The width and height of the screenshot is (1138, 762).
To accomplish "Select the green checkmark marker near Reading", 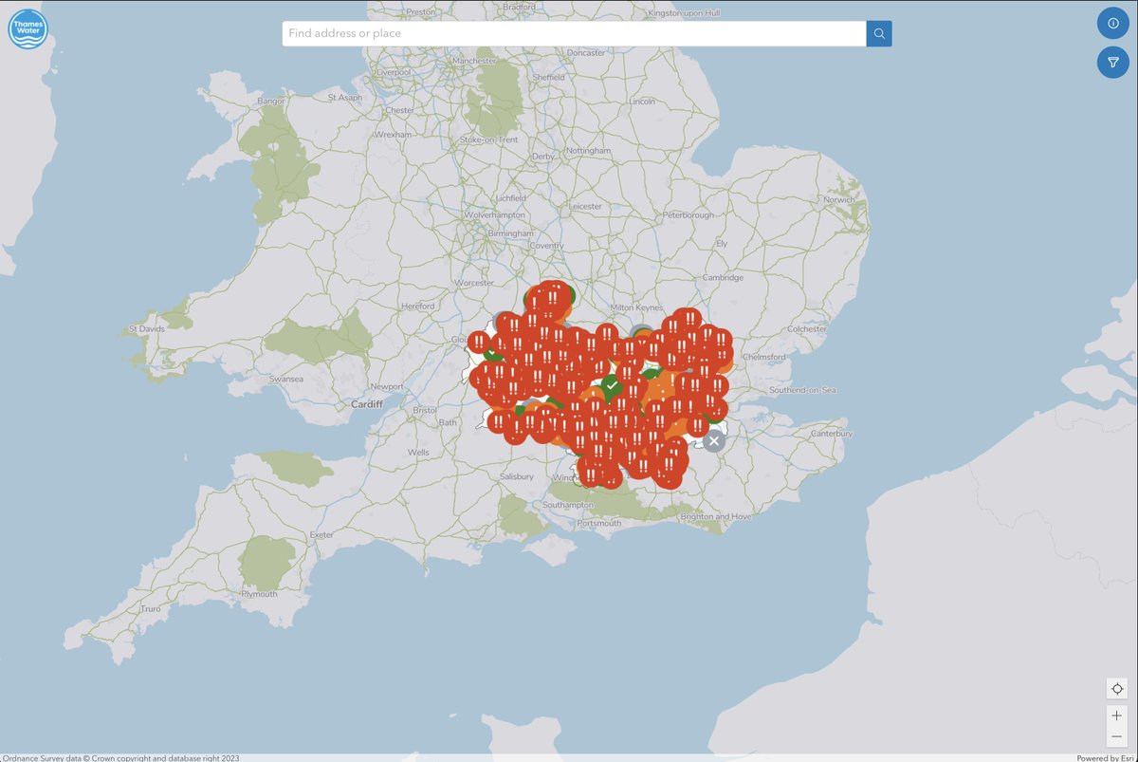I will (x=612, y=384).
